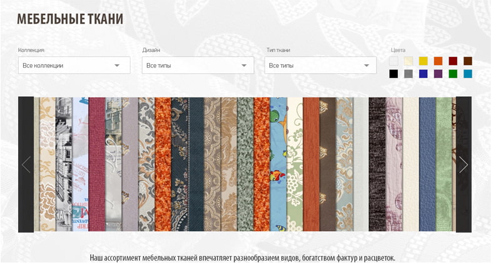Open the crimson red fabric strip
This screenshot has width=491, height=263.
(97, 164)
